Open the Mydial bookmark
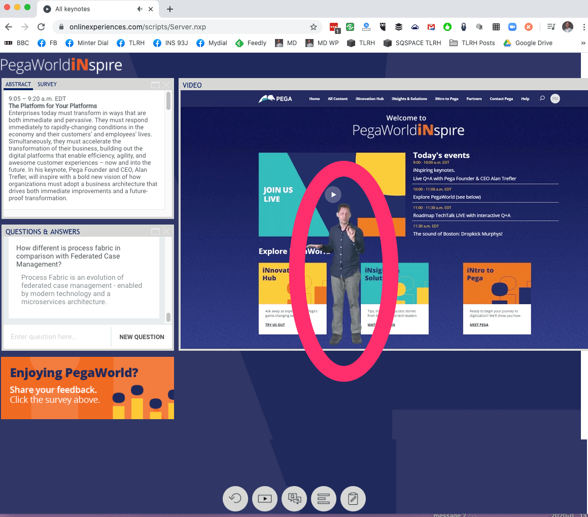The image size is (588, 517). coord(212,43)
